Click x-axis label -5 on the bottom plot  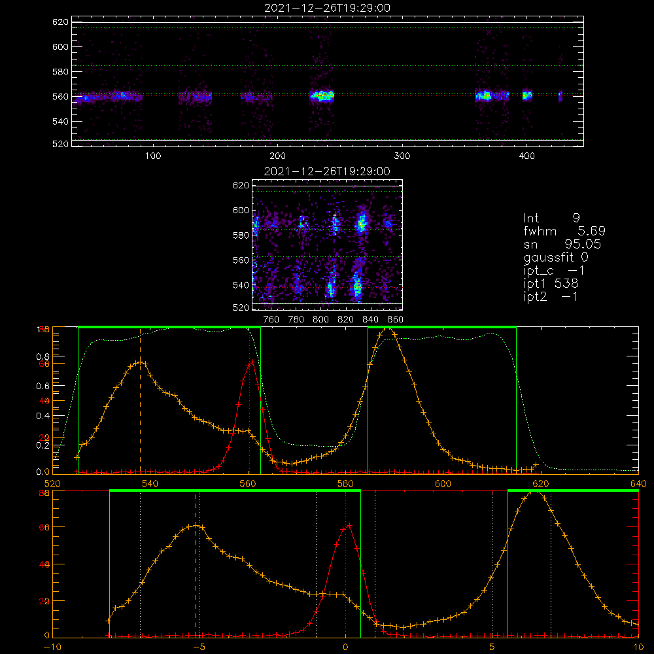tap(199, 647)
